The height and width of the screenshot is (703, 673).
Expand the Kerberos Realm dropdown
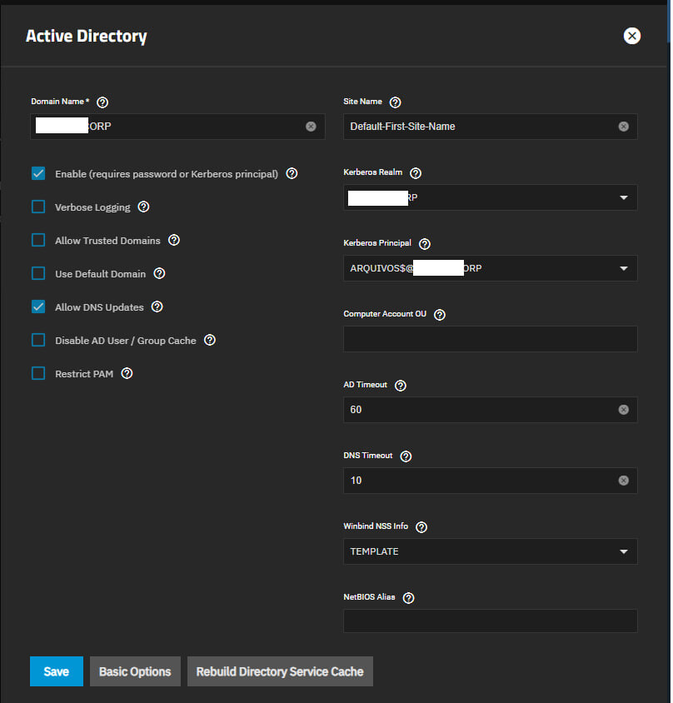(x=623, y=197)
